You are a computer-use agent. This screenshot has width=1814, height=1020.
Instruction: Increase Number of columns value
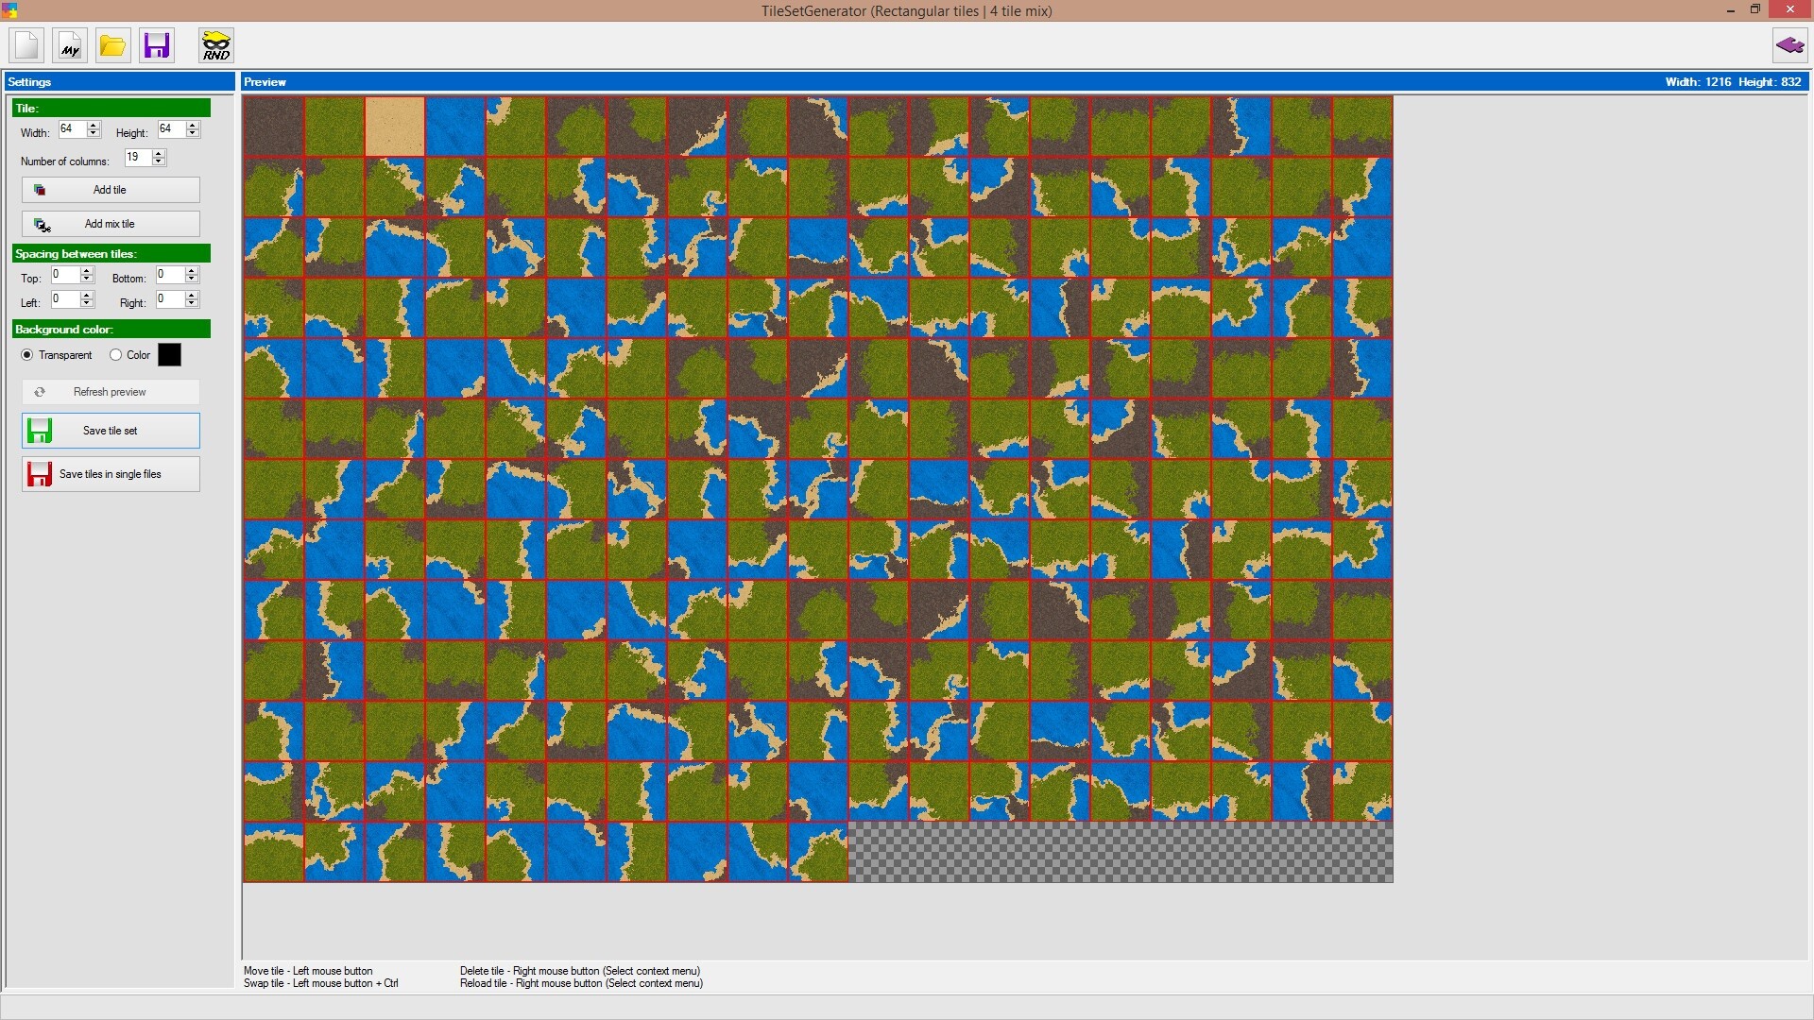click(159, 153)
